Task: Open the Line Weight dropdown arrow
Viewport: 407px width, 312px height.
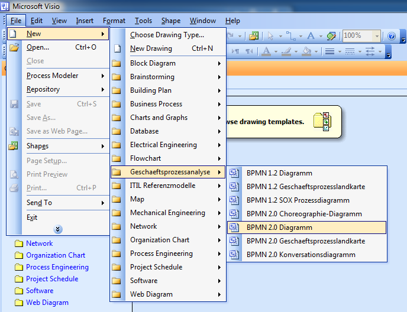Action: click(x=340, y=51)
